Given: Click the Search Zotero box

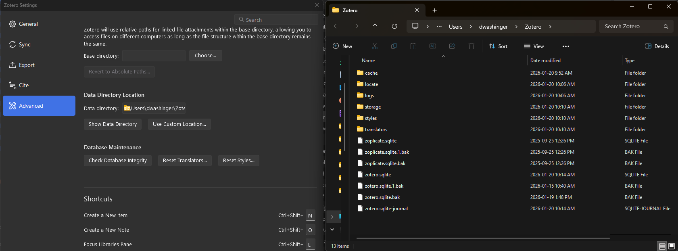Looking at the screenshot, I should [636, 26].
